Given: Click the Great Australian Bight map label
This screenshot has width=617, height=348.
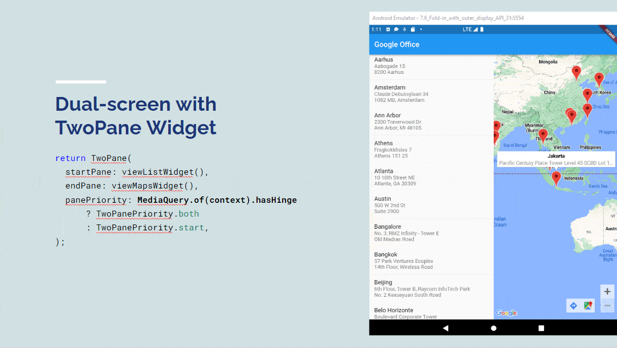Looking at the screenshot, I should coord(608,255).
